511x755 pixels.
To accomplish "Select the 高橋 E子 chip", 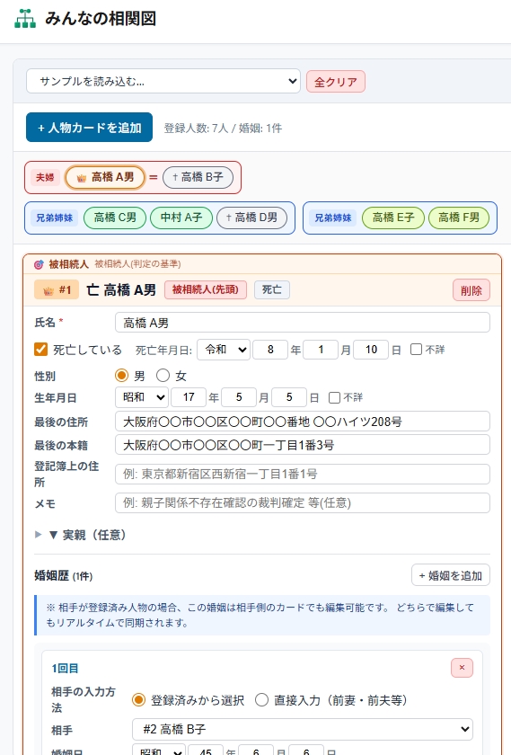I will click(x=393, y=218).
